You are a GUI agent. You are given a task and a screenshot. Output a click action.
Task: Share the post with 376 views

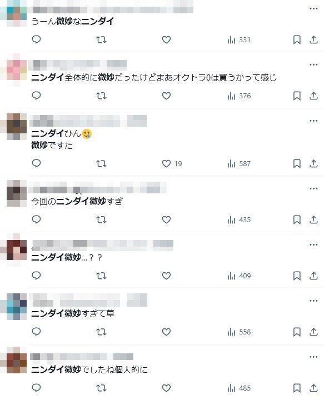pyautogui.click(x=313, y=96)
